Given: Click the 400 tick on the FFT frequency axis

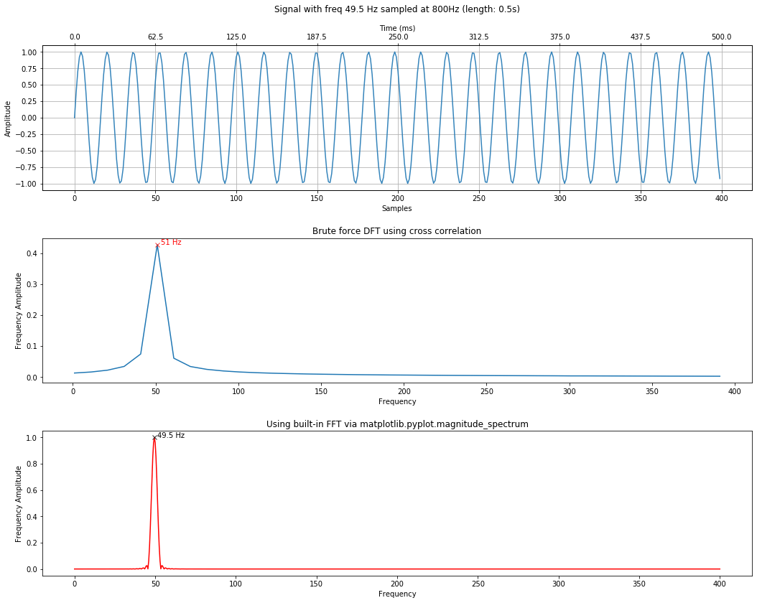Looking at the screenshot, I should [x=720, y=584].
